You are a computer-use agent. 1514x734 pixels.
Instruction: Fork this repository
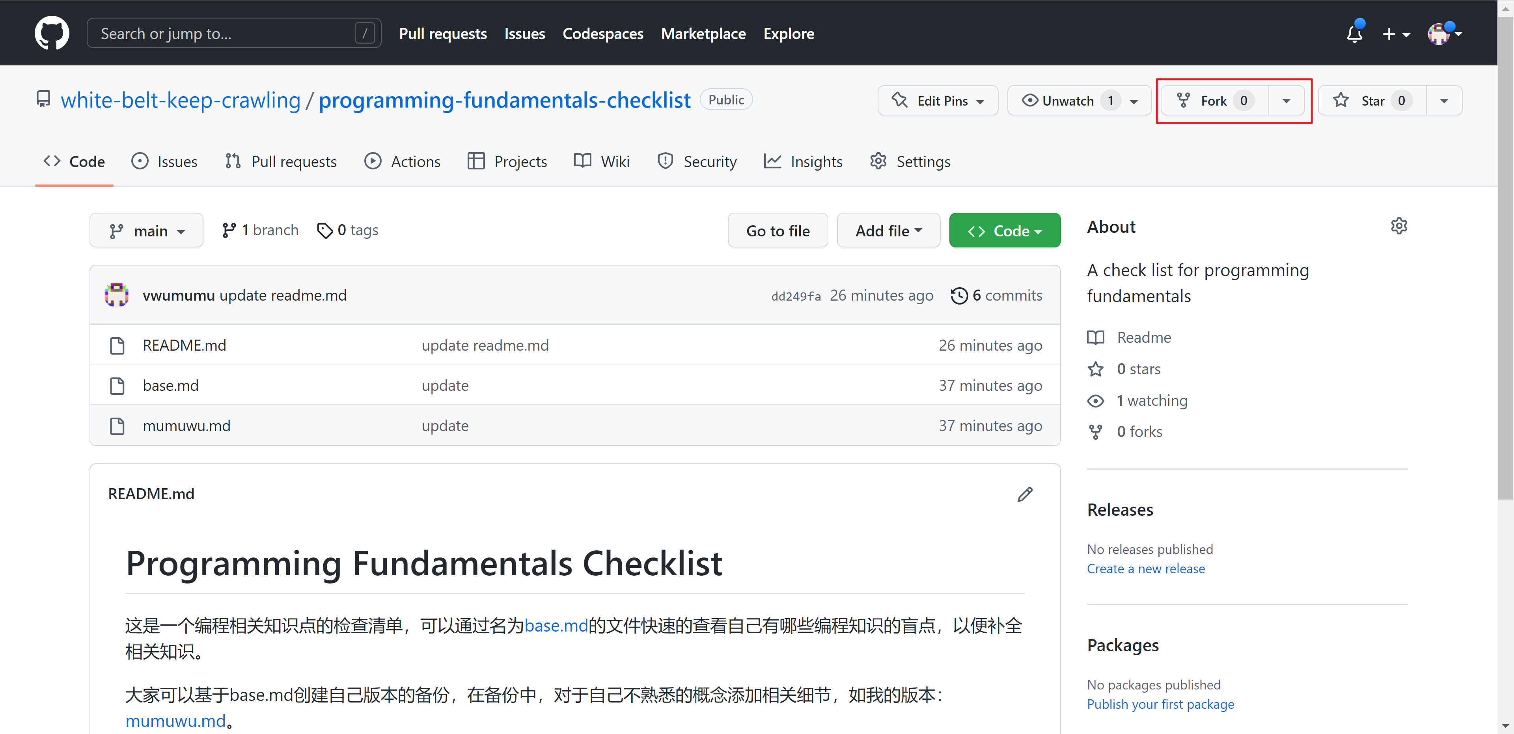coord(1213,100)
